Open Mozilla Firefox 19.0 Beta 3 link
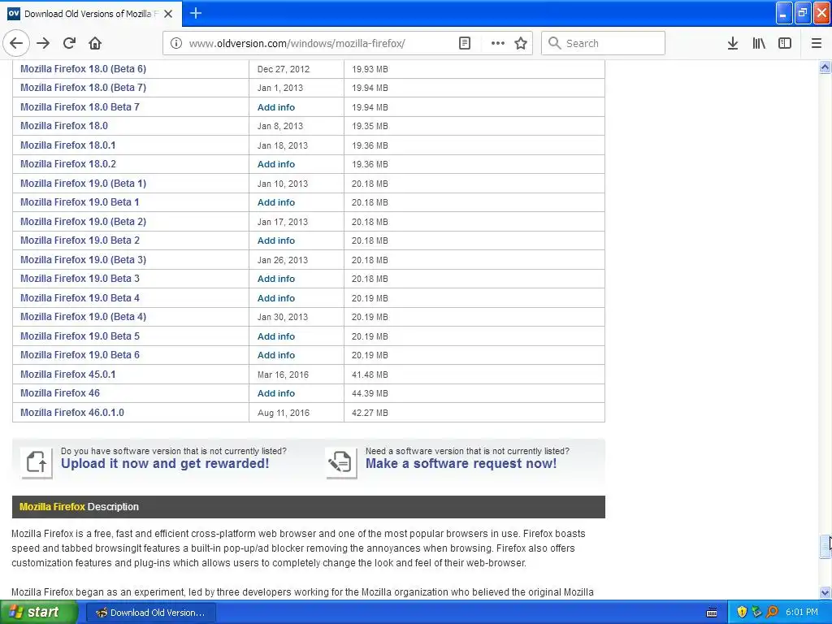Viewport: 832px width, 624px height. pos(80,279)
